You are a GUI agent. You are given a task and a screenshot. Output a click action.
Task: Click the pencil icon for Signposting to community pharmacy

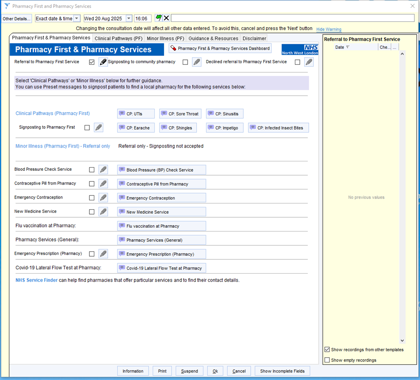[197, 62]
